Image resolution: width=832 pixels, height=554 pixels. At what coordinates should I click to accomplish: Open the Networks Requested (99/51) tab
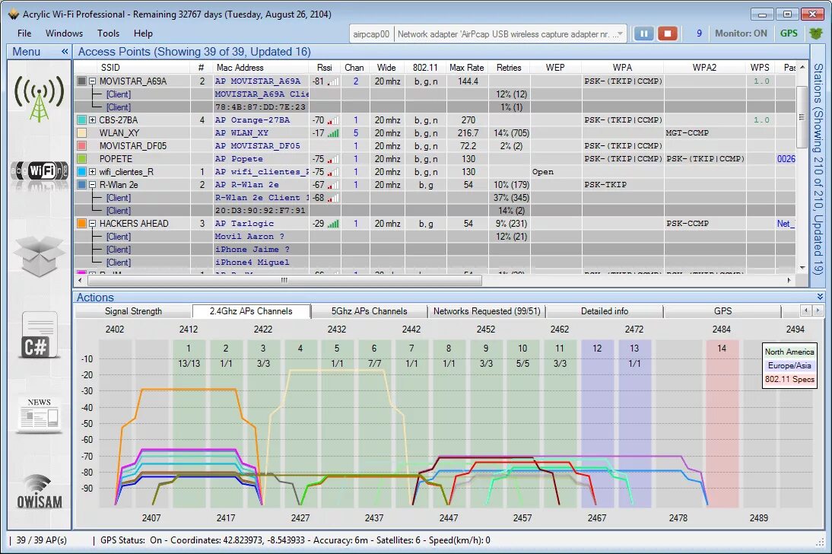coord(487,311)
